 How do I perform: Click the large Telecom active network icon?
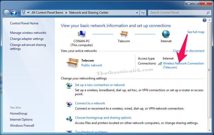click(72, 63)
